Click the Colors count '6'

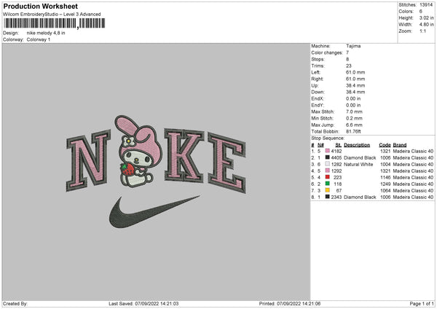(421, 12)
